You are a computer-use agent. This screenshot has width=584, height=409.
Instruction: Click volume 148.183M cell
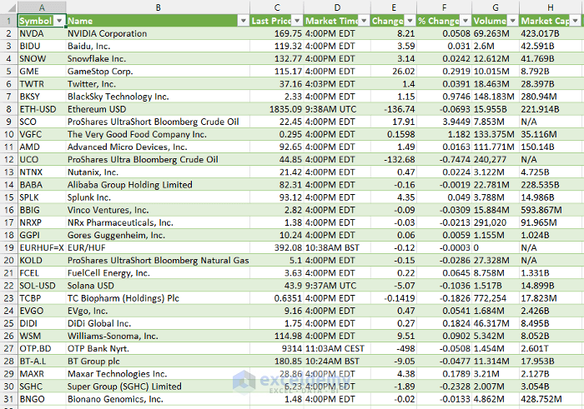(x=496, y=97)
